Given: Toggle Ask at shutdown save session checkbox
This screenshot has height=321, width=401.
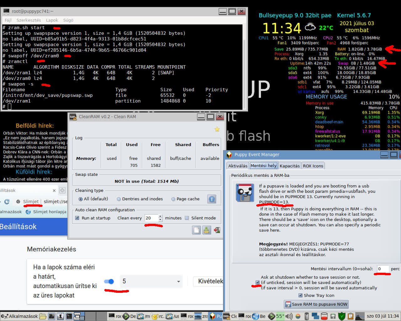Looking at the screenshot, I should 258,282.
